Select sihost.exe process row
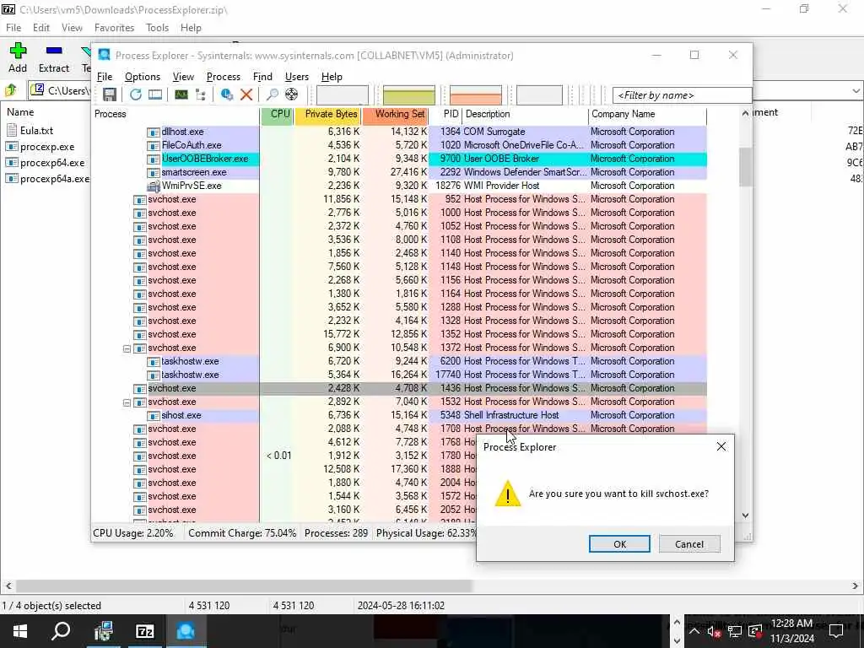This screenshot has height=648, width=864. (x=399, y=415)
